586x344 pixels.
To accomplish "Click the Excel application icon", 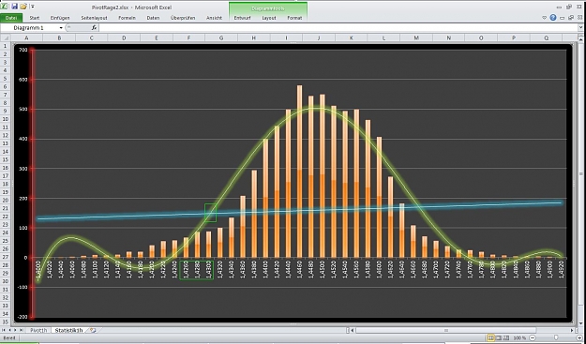I will [4, 7].
